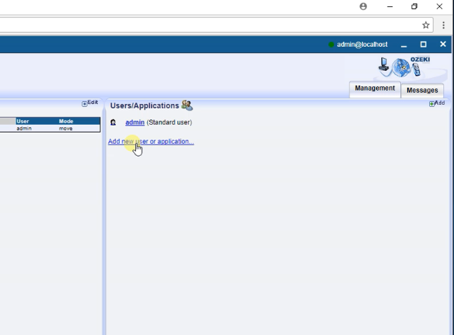454x335 pixels.
Task: Click 'Add new user or application...' link
Action: coord(151,142)
